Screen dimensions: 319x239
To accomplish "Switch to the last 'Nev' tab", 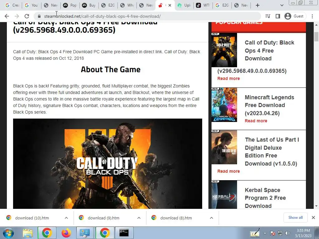I will [x=241, y=5].
